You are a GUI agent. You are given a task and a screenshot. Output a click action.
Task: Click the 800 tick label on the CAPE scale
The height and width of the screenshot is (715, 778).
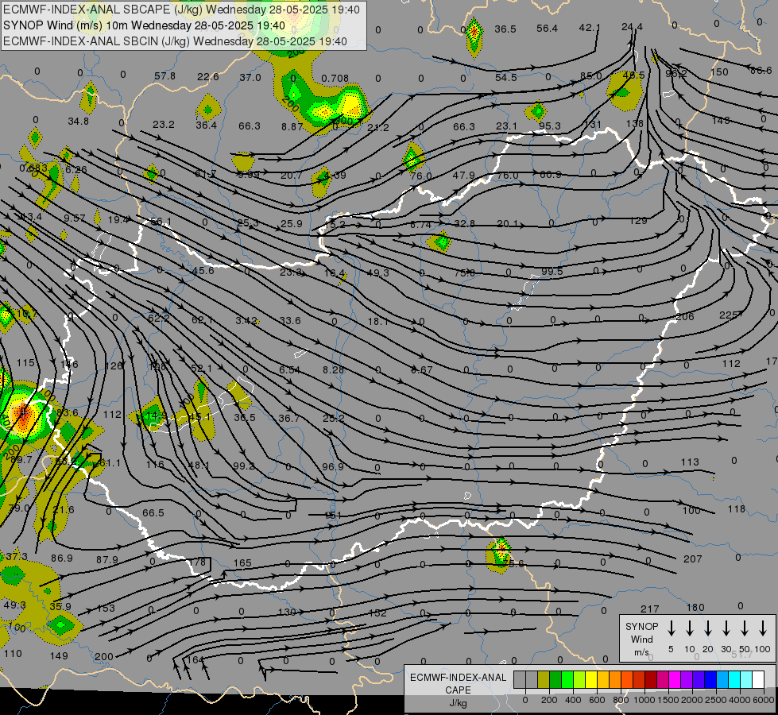click(621, 700)
